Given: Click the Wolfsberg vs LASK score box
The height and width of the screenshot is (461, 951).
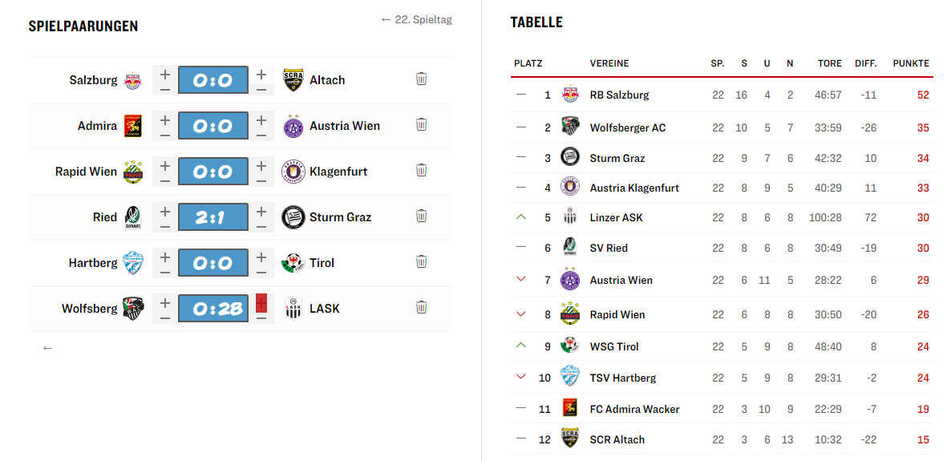Looking at the screenshot, I should [212, 309].
